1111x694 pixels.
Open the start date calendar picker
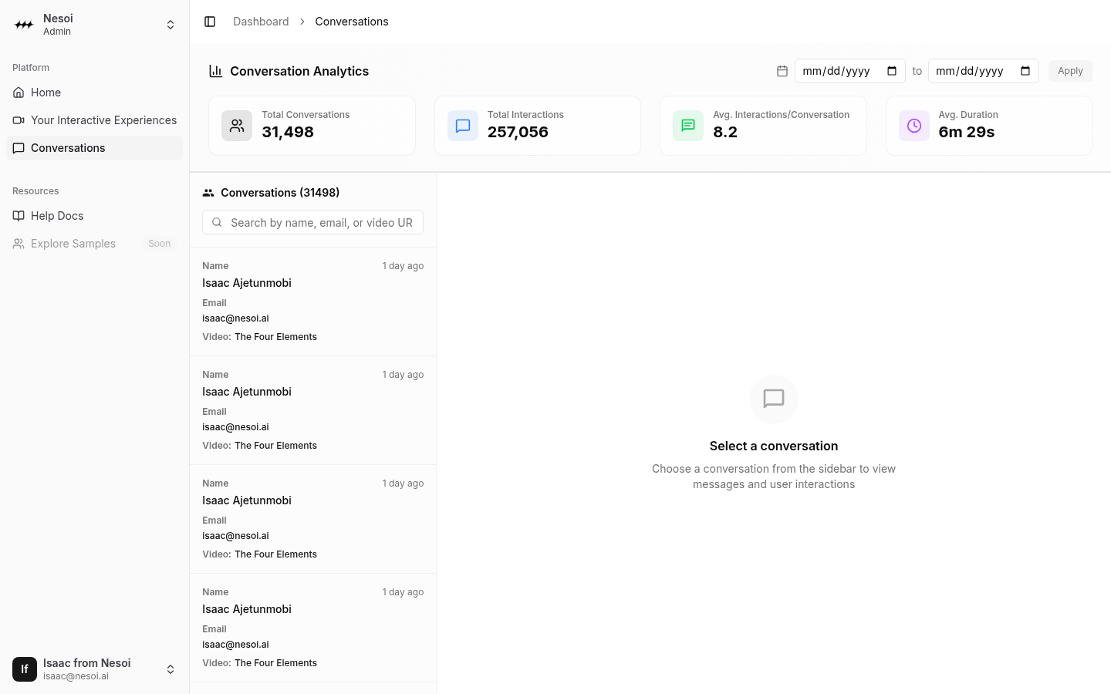(x=892, y=71)
